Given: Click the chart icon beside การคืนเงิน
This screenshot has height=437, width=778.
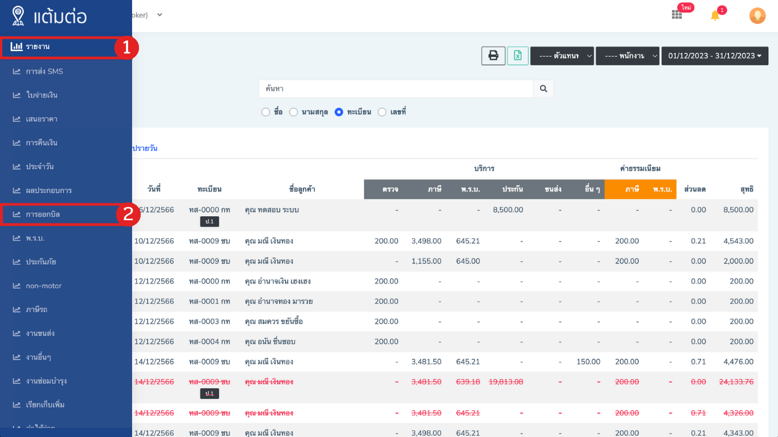Looking at the screenshot, I should click(17, 143).
